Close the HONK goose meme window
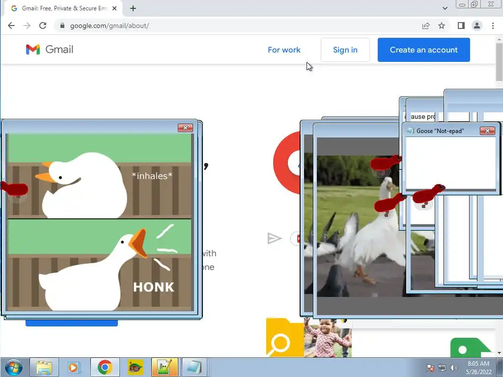 (185, 128)
